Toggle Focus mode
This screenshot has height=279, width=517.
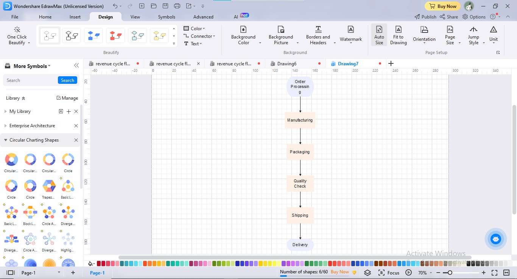tap(389, 273)
